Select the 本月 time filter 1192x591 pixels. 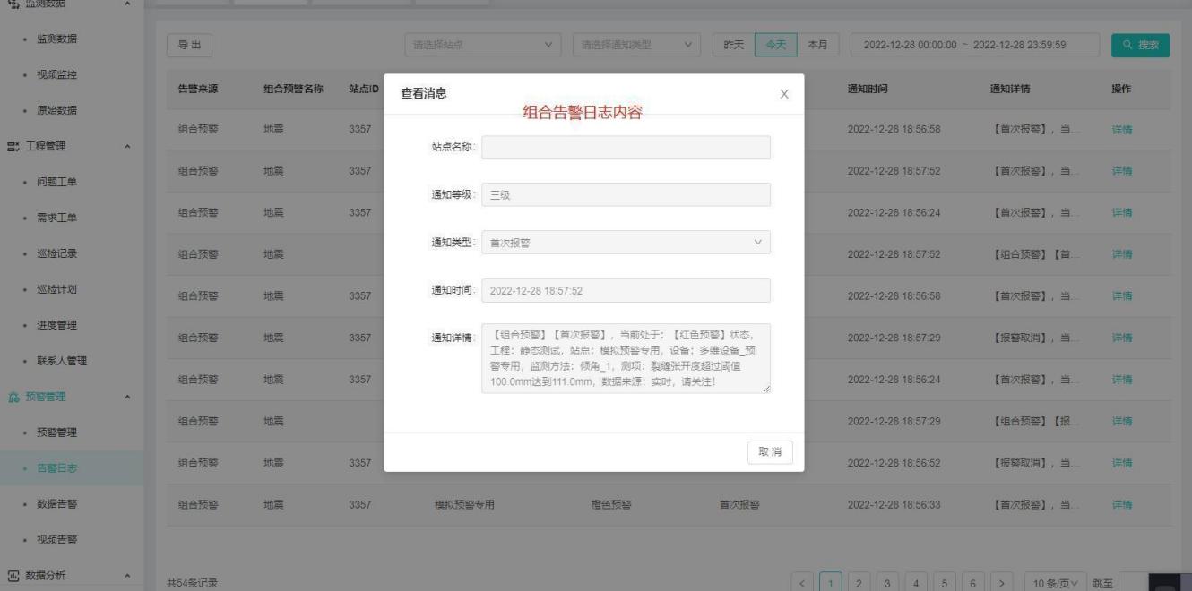click(x=816, y=45)
